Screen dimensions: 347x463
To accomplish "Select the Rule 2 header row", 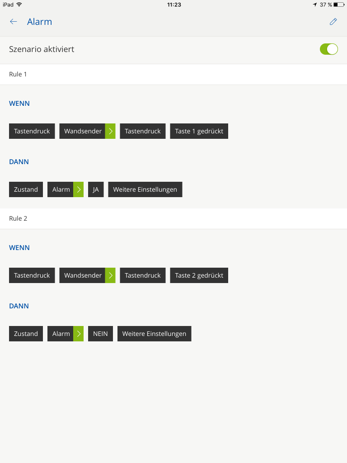I will (x=173, y=218).
